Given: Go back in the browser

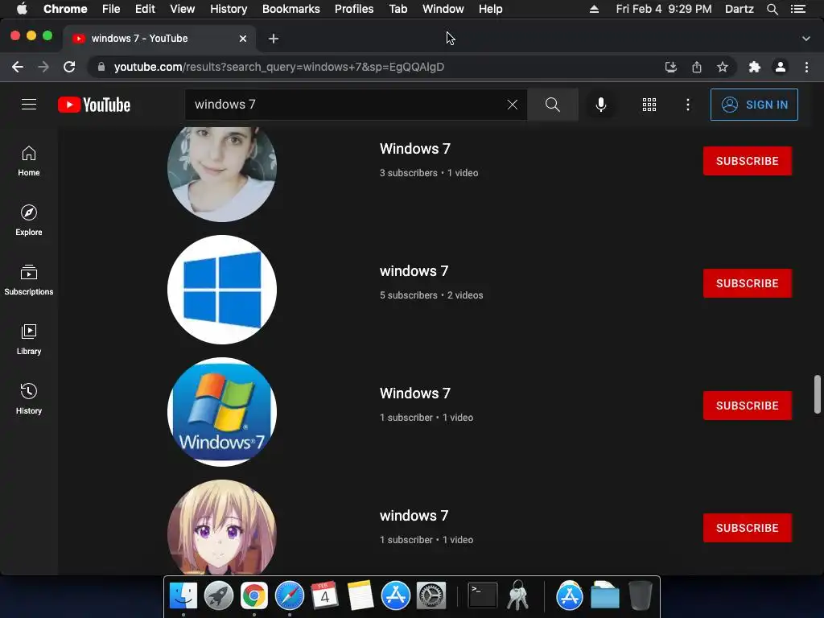Looking at the screenshot, I should pyautogui.click(x=18, y=67).
